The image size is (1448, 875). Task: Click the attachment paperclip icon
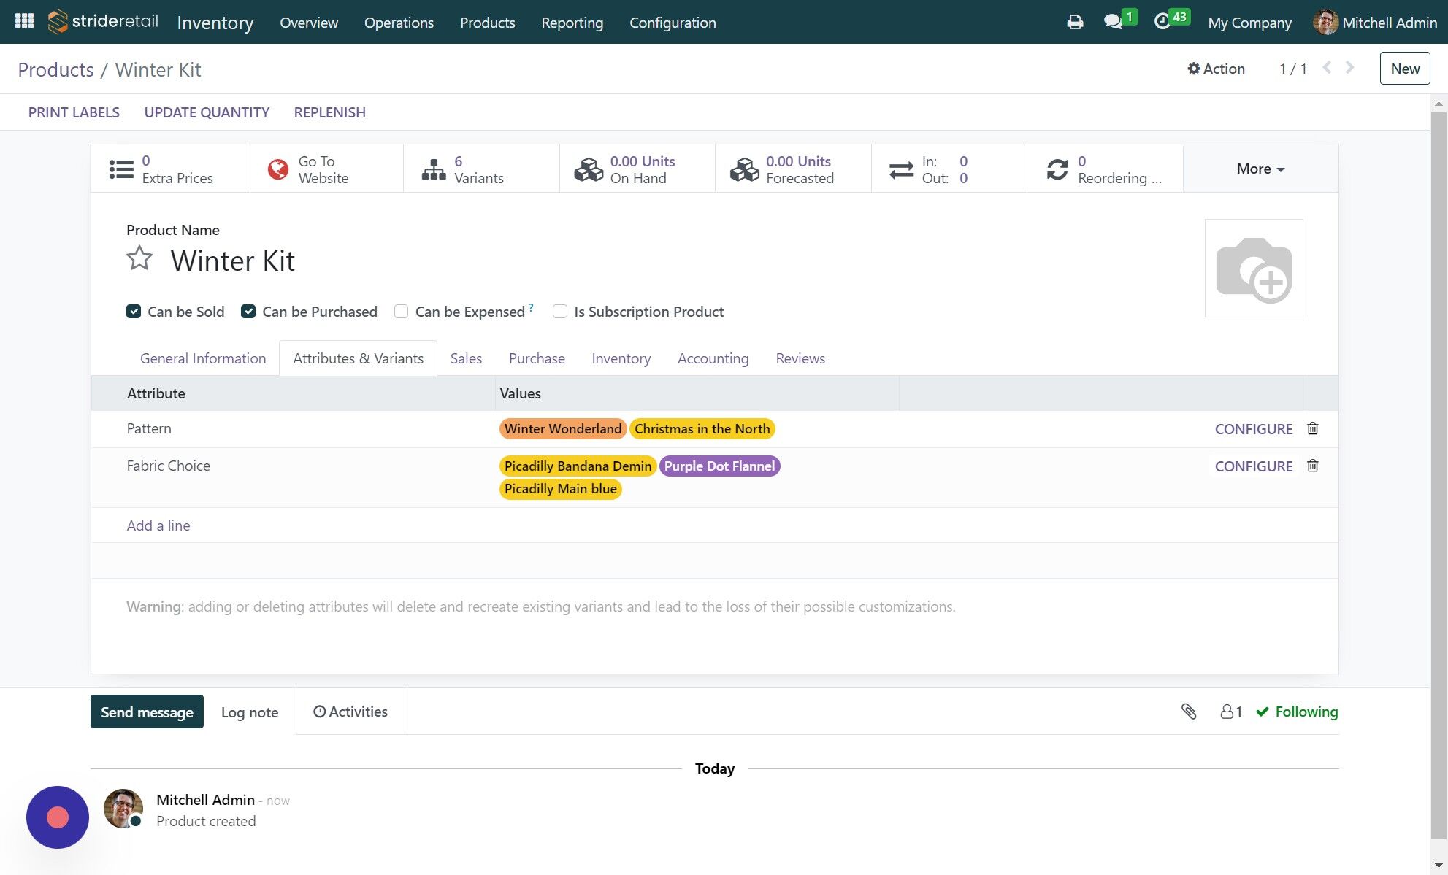(x=1189, y=712)
